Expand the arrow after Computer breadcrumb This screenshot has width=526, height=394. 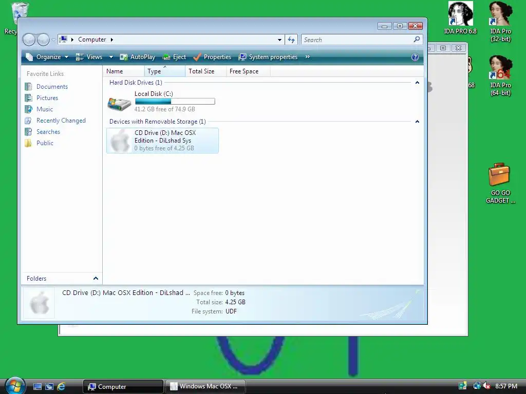(x=111, y=40)
